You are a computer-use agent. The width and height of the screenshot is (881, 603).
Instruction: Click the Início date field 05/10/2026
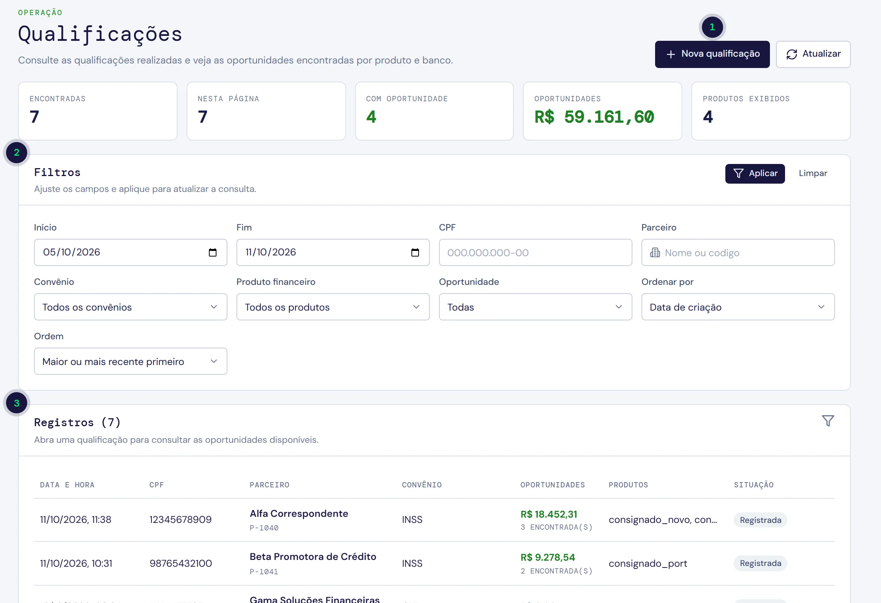pyautogui.click(x=130, y=252)
